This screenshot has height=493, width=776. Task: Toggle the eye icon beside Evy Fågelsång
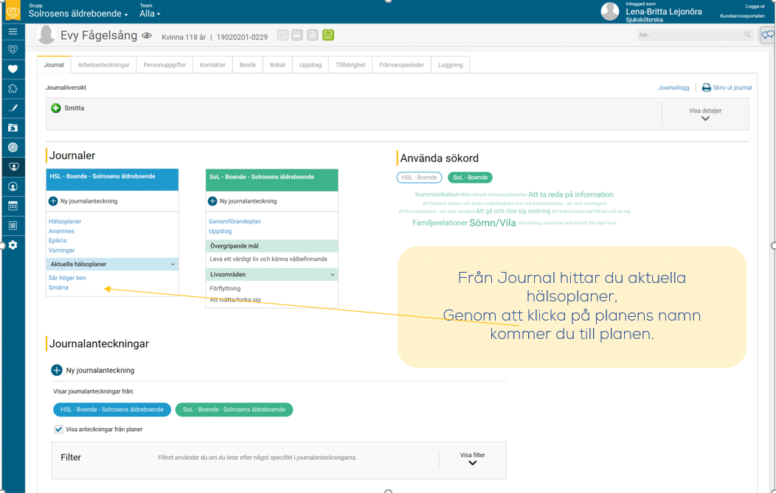click(147, 36)
